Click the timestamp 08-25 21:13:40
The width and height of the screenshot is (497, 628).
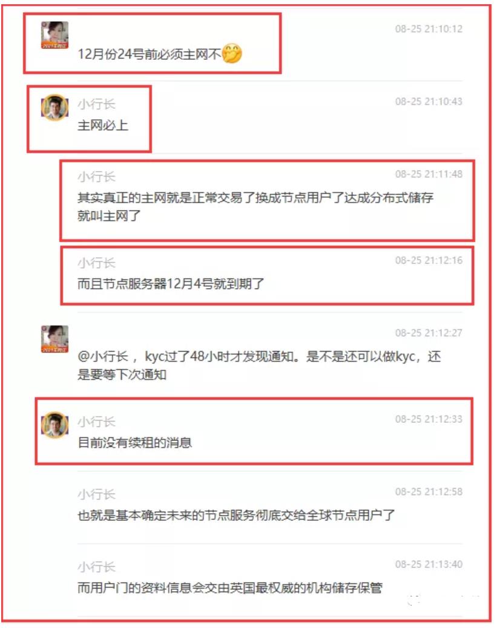(x=429, y=564)
